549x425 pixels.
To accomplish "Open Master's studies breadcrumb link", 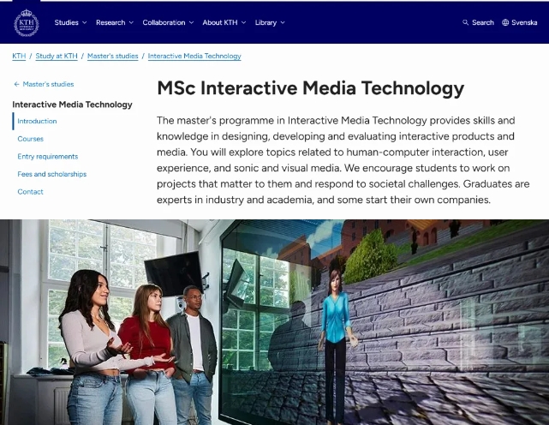I will [113, 56].
